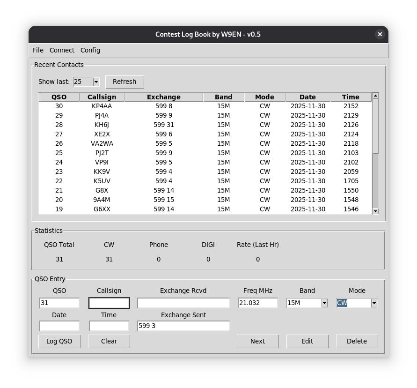
Task: Select the PJ4A contact row
Action: click(205, 115)
